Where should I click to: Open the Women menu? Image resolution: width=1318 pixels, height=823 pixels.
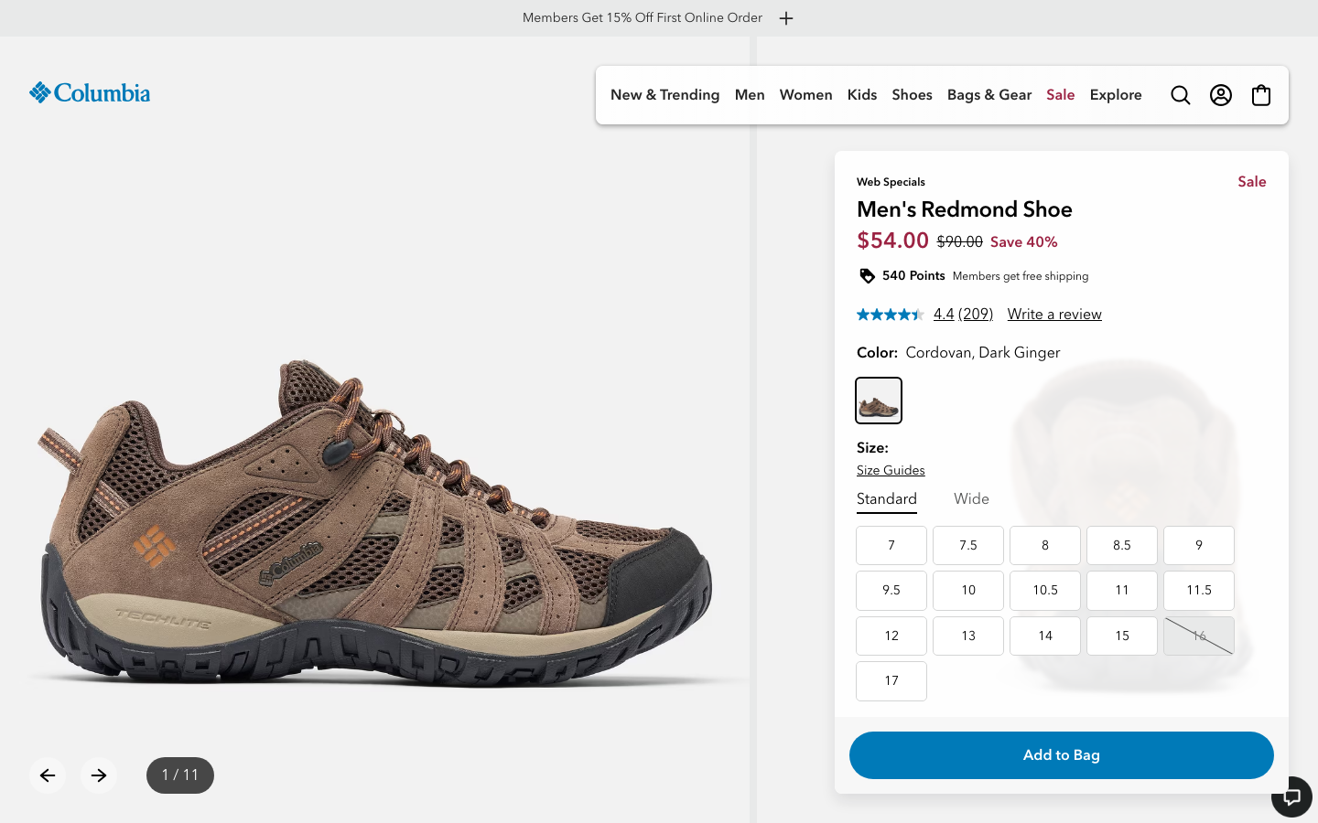(x=806, y=95)
